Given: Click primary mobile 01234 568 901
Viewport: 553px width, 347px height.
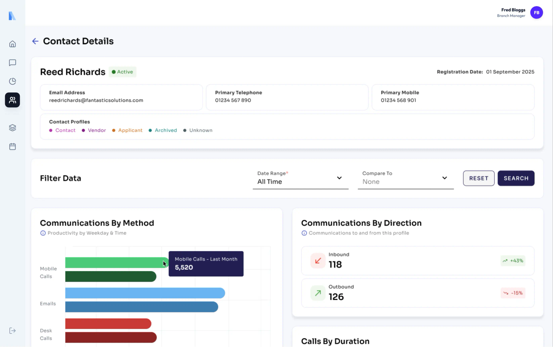Looking at the screenshot, I should click(399, 100).
